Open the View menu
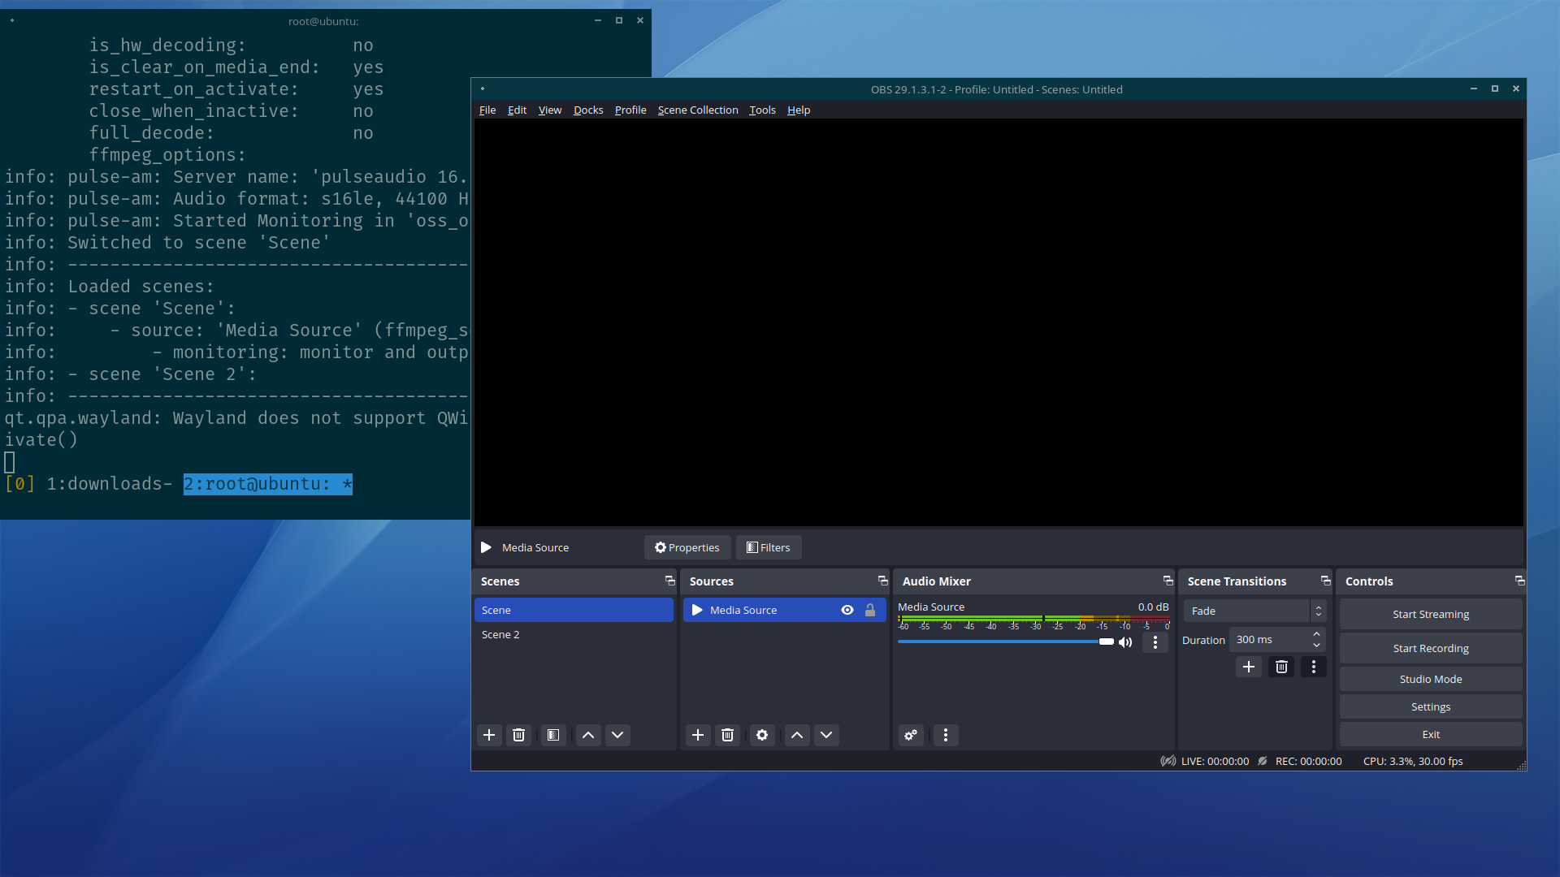Viewport: 1560px width, 877px height. point(550,110)
